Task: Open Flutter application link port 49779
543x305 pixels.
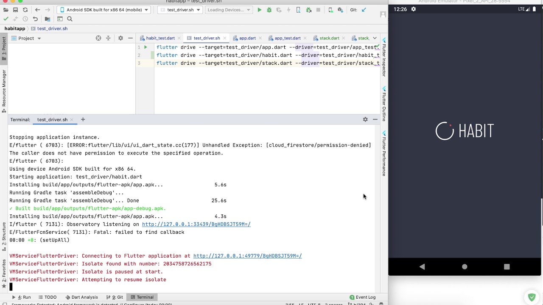Action: point(247,256)
